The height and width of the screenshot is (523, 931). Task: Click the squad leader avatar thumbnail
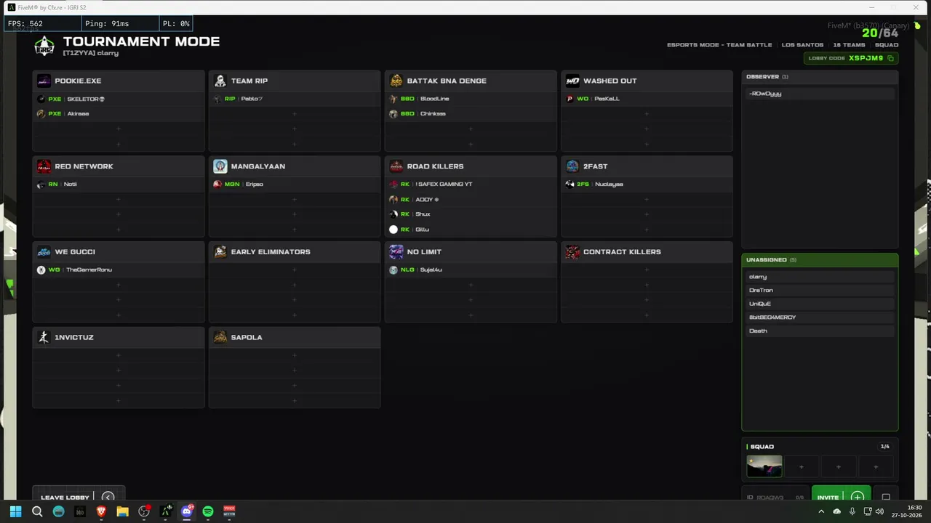click(x=764, y=466)
